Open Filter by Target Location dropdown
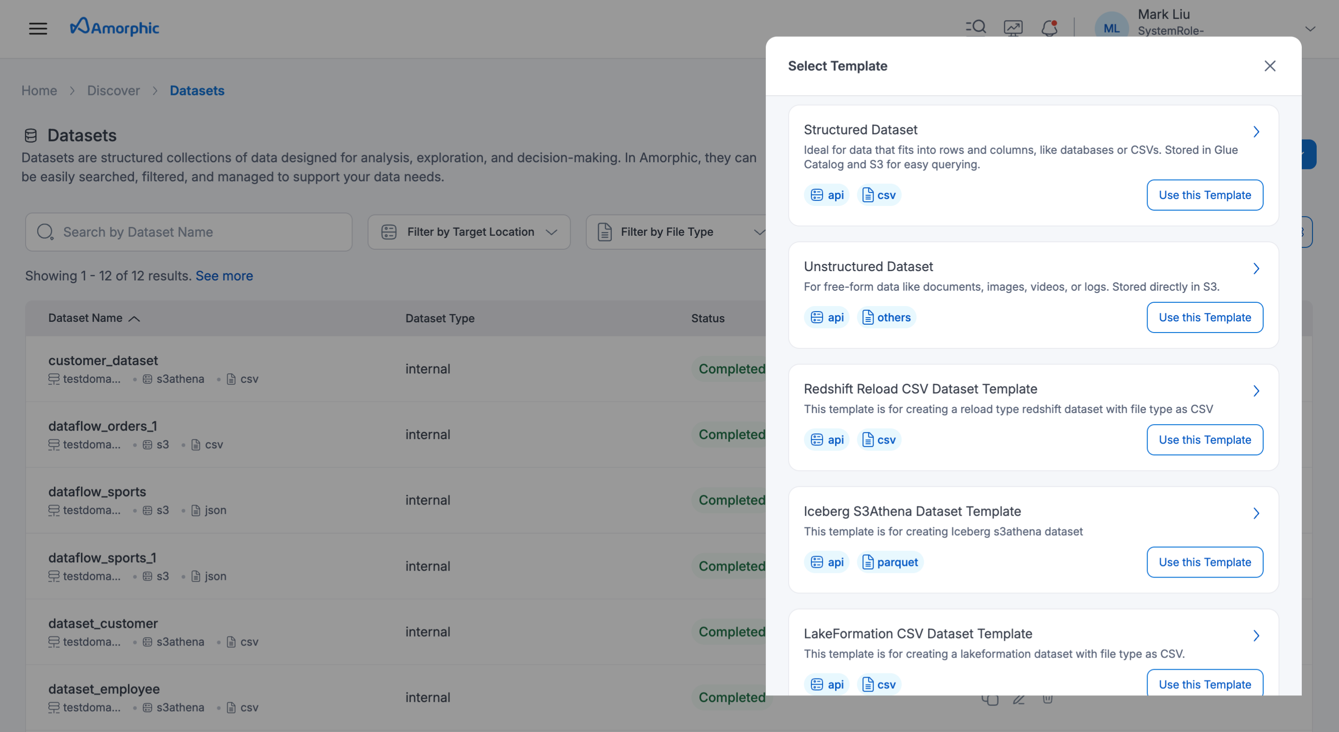Image resolution: width=1339 pixels, height=732 pixels. tap(469, 232)
